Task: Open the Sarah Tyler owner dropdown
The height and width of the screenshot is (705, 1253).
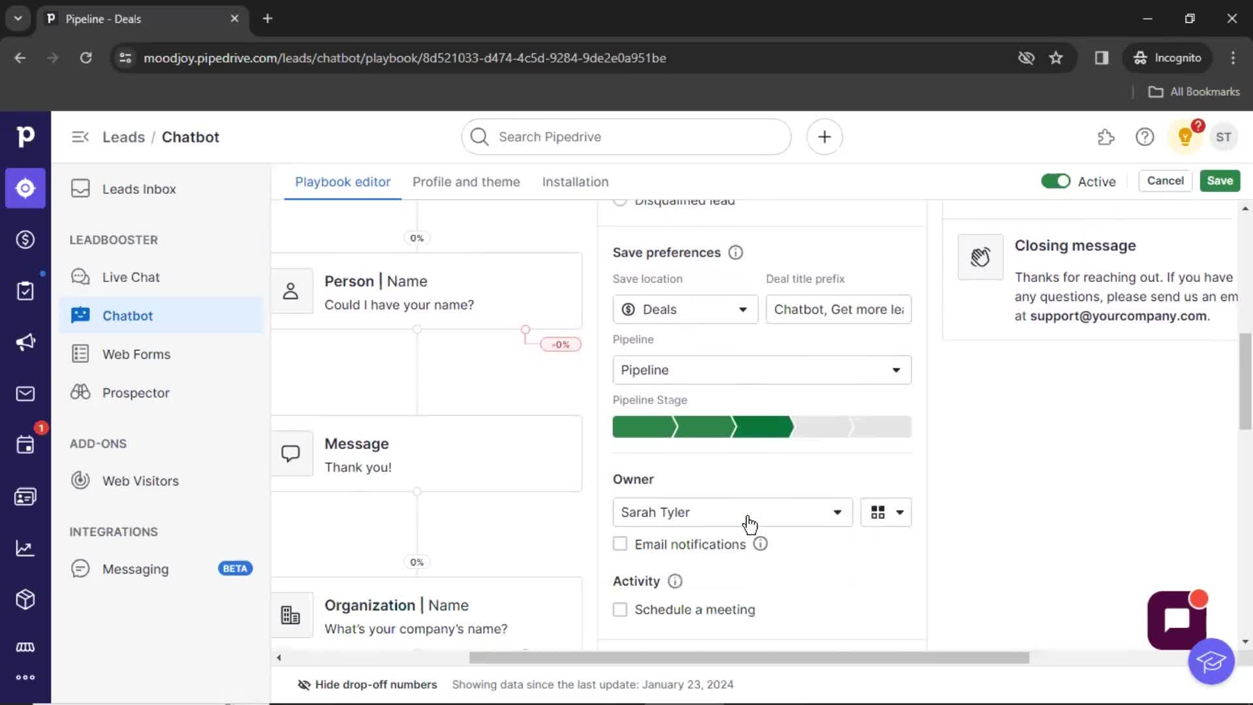Action: (732, 512)
